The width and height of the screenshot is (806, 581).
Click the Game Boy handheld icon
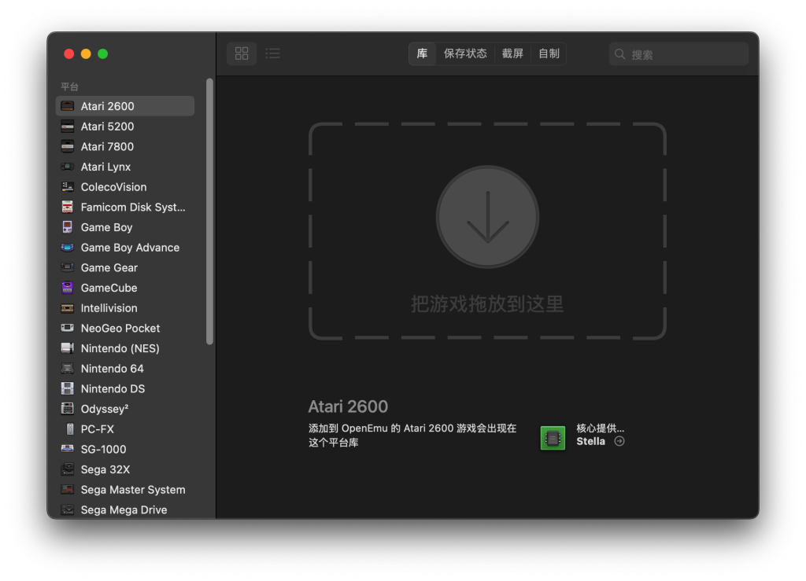pos(68,227)
